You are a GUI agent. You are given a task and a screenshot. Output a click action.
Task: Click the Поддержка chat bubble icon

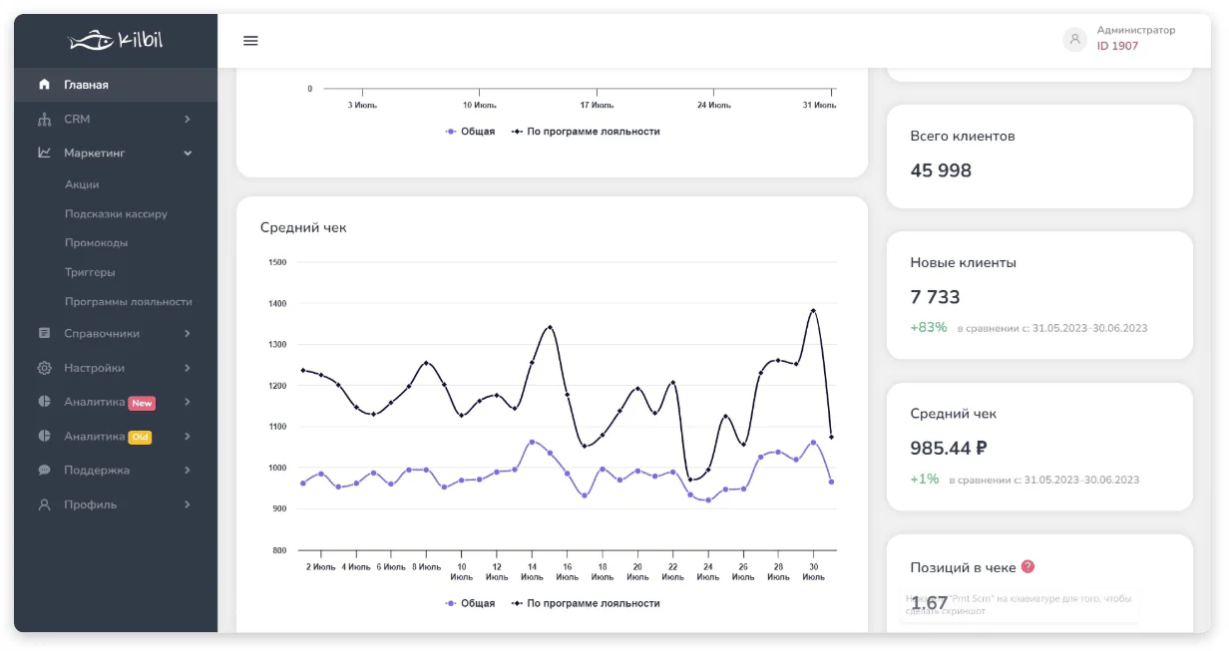(x=44, y=470)
